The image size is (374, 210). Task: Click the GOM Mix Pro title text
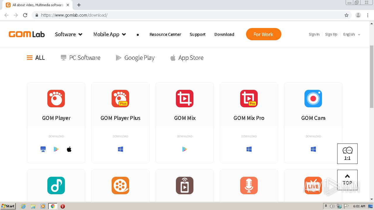(249, 118)
